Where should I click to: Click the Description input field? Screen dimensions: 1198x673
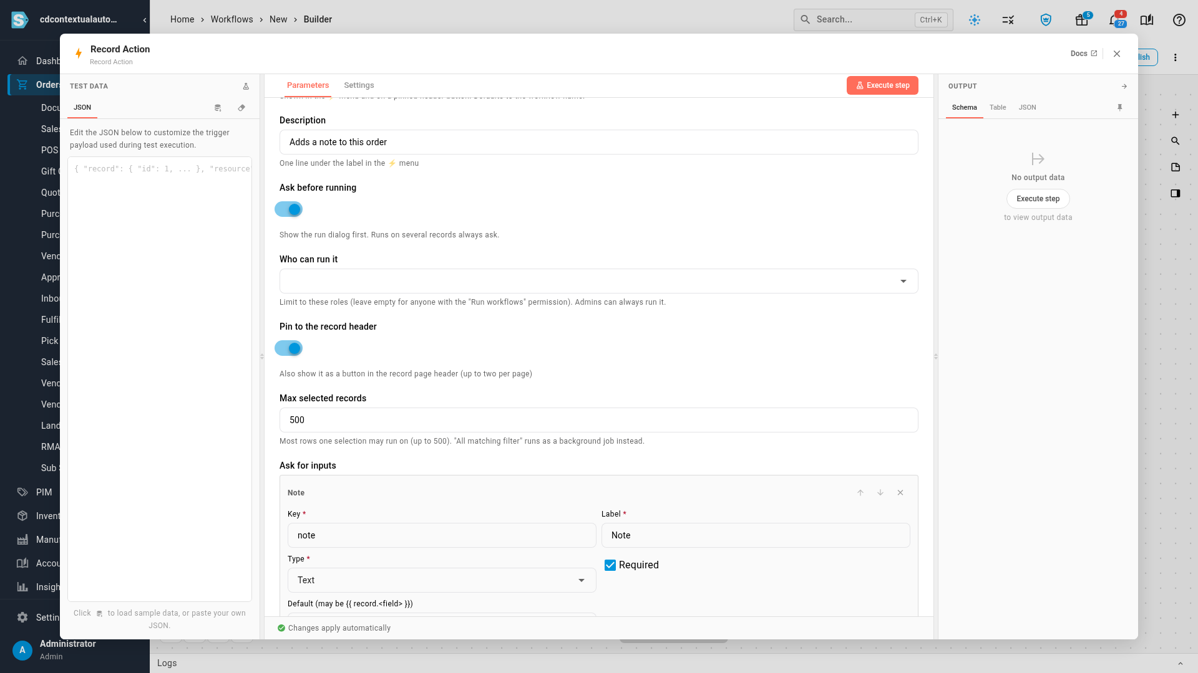598,142
